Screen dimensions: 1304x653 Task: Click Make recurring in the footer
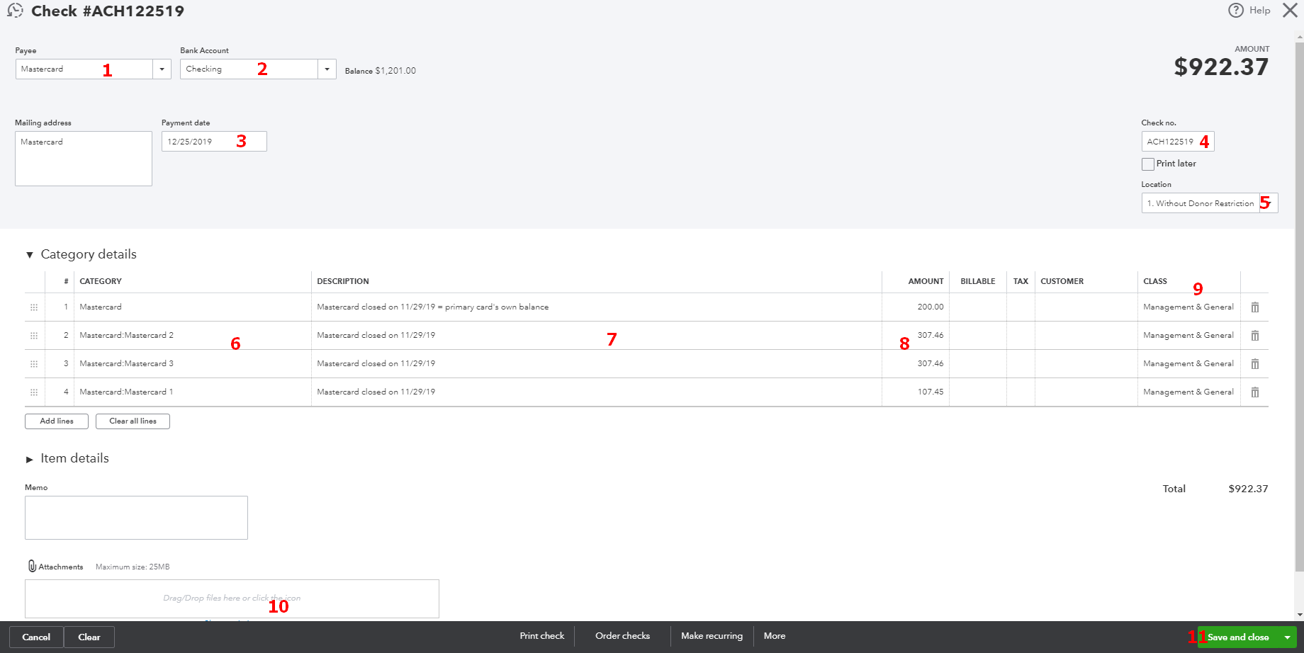pos(712,636)
